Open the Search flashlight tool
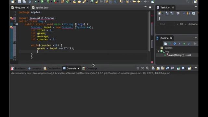The width and height of the screenshot is (208, 117). coord(84,2)
